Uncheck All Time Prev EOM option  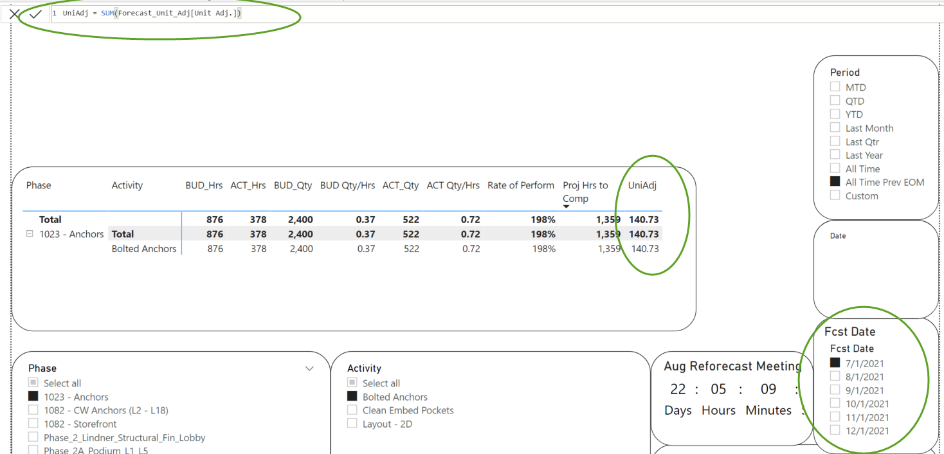click(835, 182)
